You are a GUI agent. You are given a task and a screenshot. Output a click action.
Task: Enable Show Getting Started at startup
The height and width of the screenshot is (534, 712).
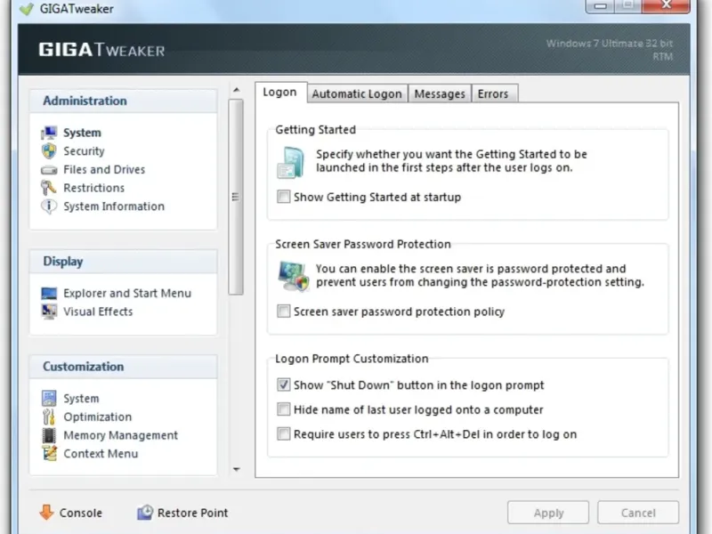point(284,198)
